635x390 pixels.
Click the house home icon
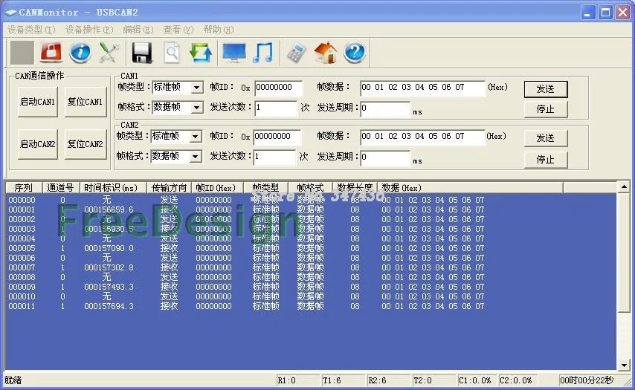[326, 53]
